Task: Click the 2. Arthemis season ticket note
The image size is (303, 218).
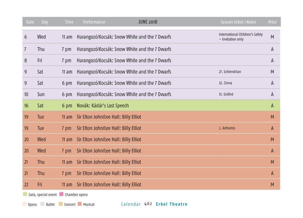Action: (227, 128)
